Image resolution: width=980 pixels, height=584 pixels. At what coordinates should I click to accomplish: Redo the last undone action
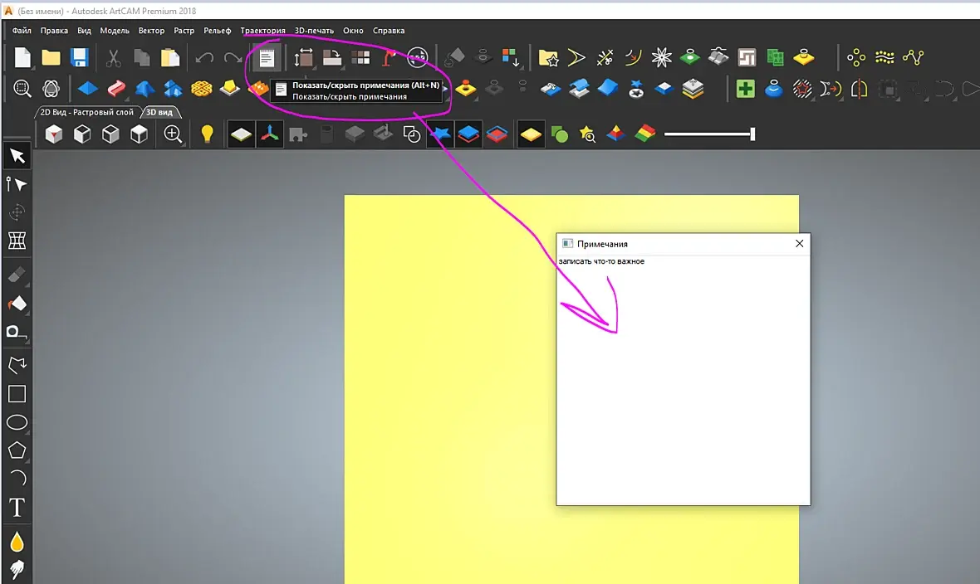coord(233,58)
